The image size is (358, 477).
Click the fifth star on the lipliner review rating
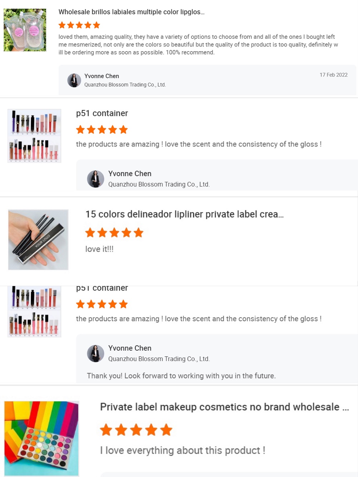tap(139, 232)
